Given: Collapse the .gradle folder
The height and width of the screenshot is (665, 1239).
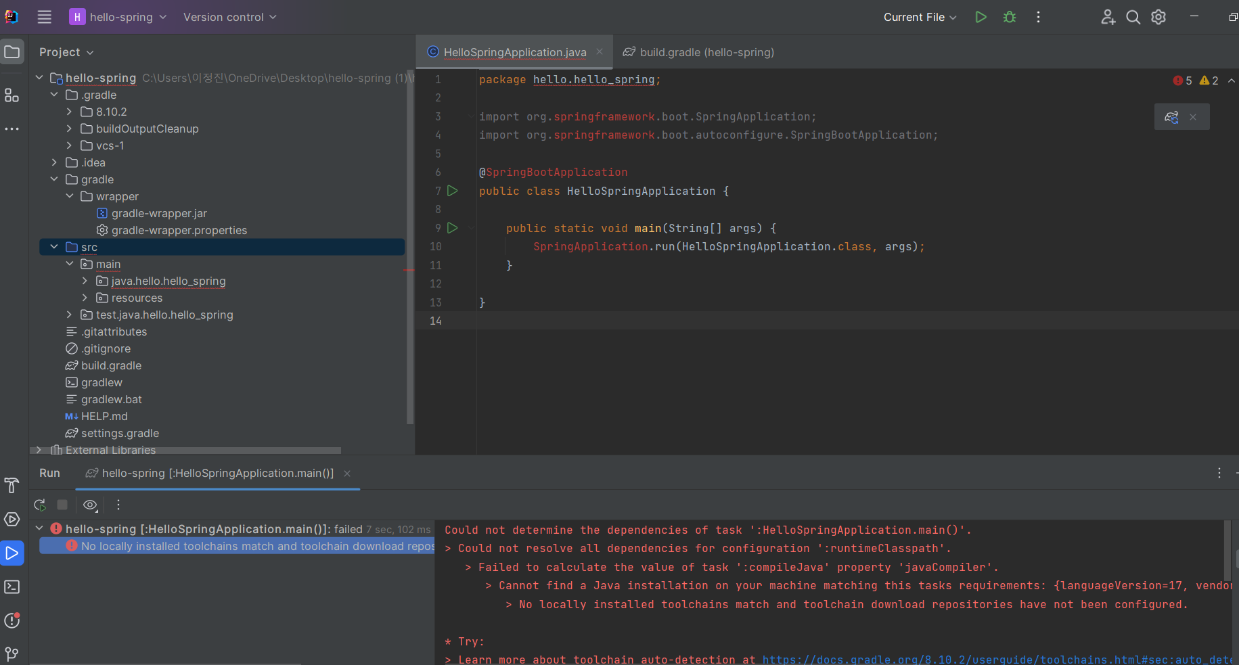Looking at the screenshot, I should tap(54, 95).
